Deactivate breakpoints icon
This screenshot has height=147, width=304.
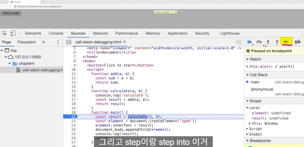[x=298, y=42]
